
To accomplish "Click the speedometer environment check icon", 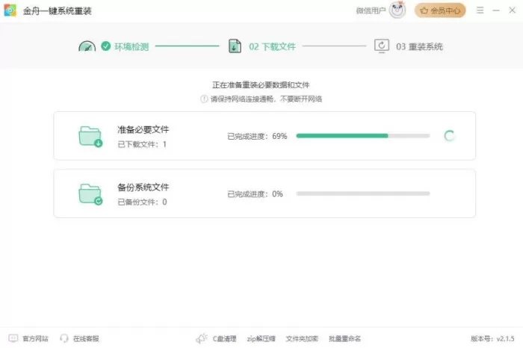I will [x=87, y=46].
